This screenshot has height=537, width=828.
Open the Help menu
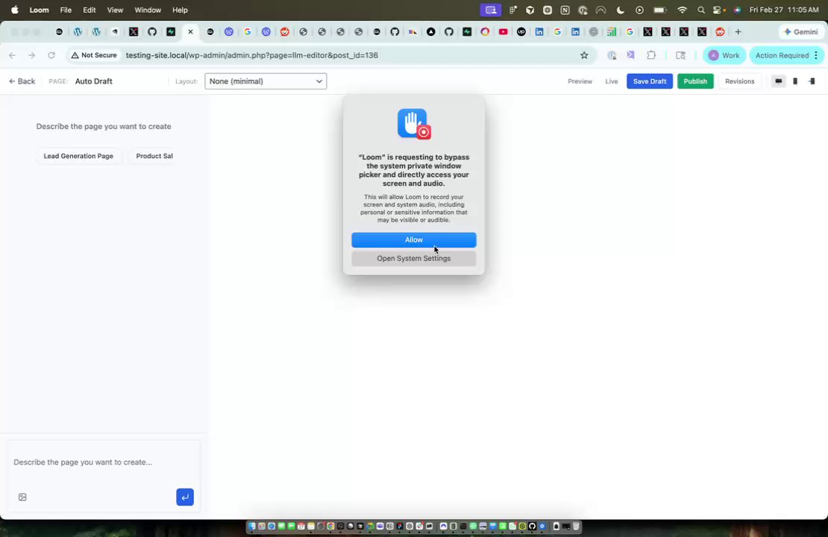click(x=180, y=10)
